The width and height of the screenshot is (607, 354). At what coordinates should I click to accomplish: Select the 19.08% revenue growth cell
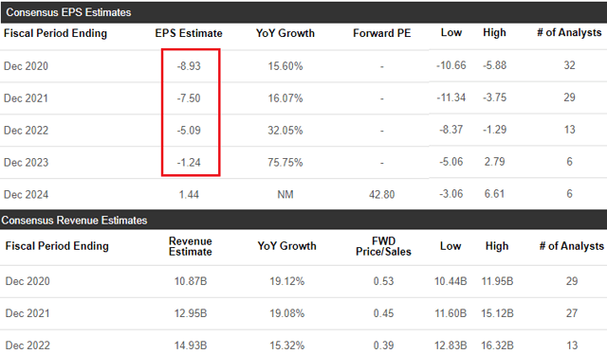[286, 313]
